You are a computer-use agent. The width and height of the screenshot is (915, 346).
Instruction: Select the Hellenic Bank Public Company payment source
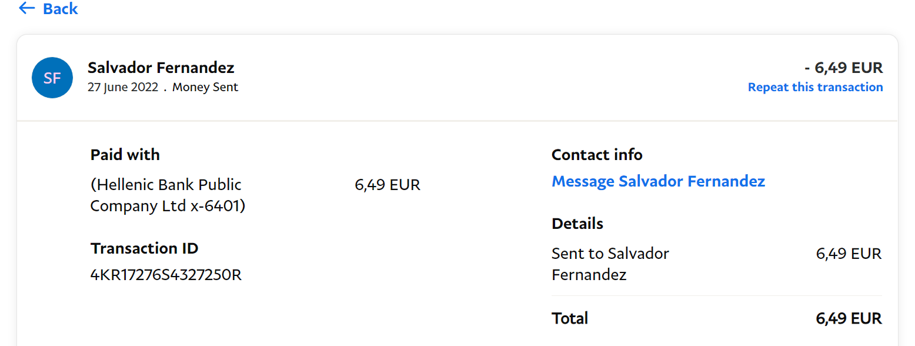pos(168,195)
